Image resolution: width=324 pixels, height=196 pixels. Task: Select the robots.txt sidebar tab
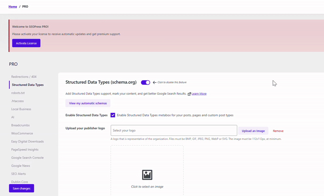[x=18, y=93]
